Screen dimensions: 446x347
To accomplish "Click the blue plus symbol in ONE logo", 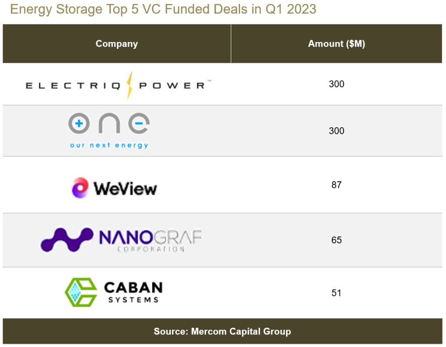I will (80, 124).
